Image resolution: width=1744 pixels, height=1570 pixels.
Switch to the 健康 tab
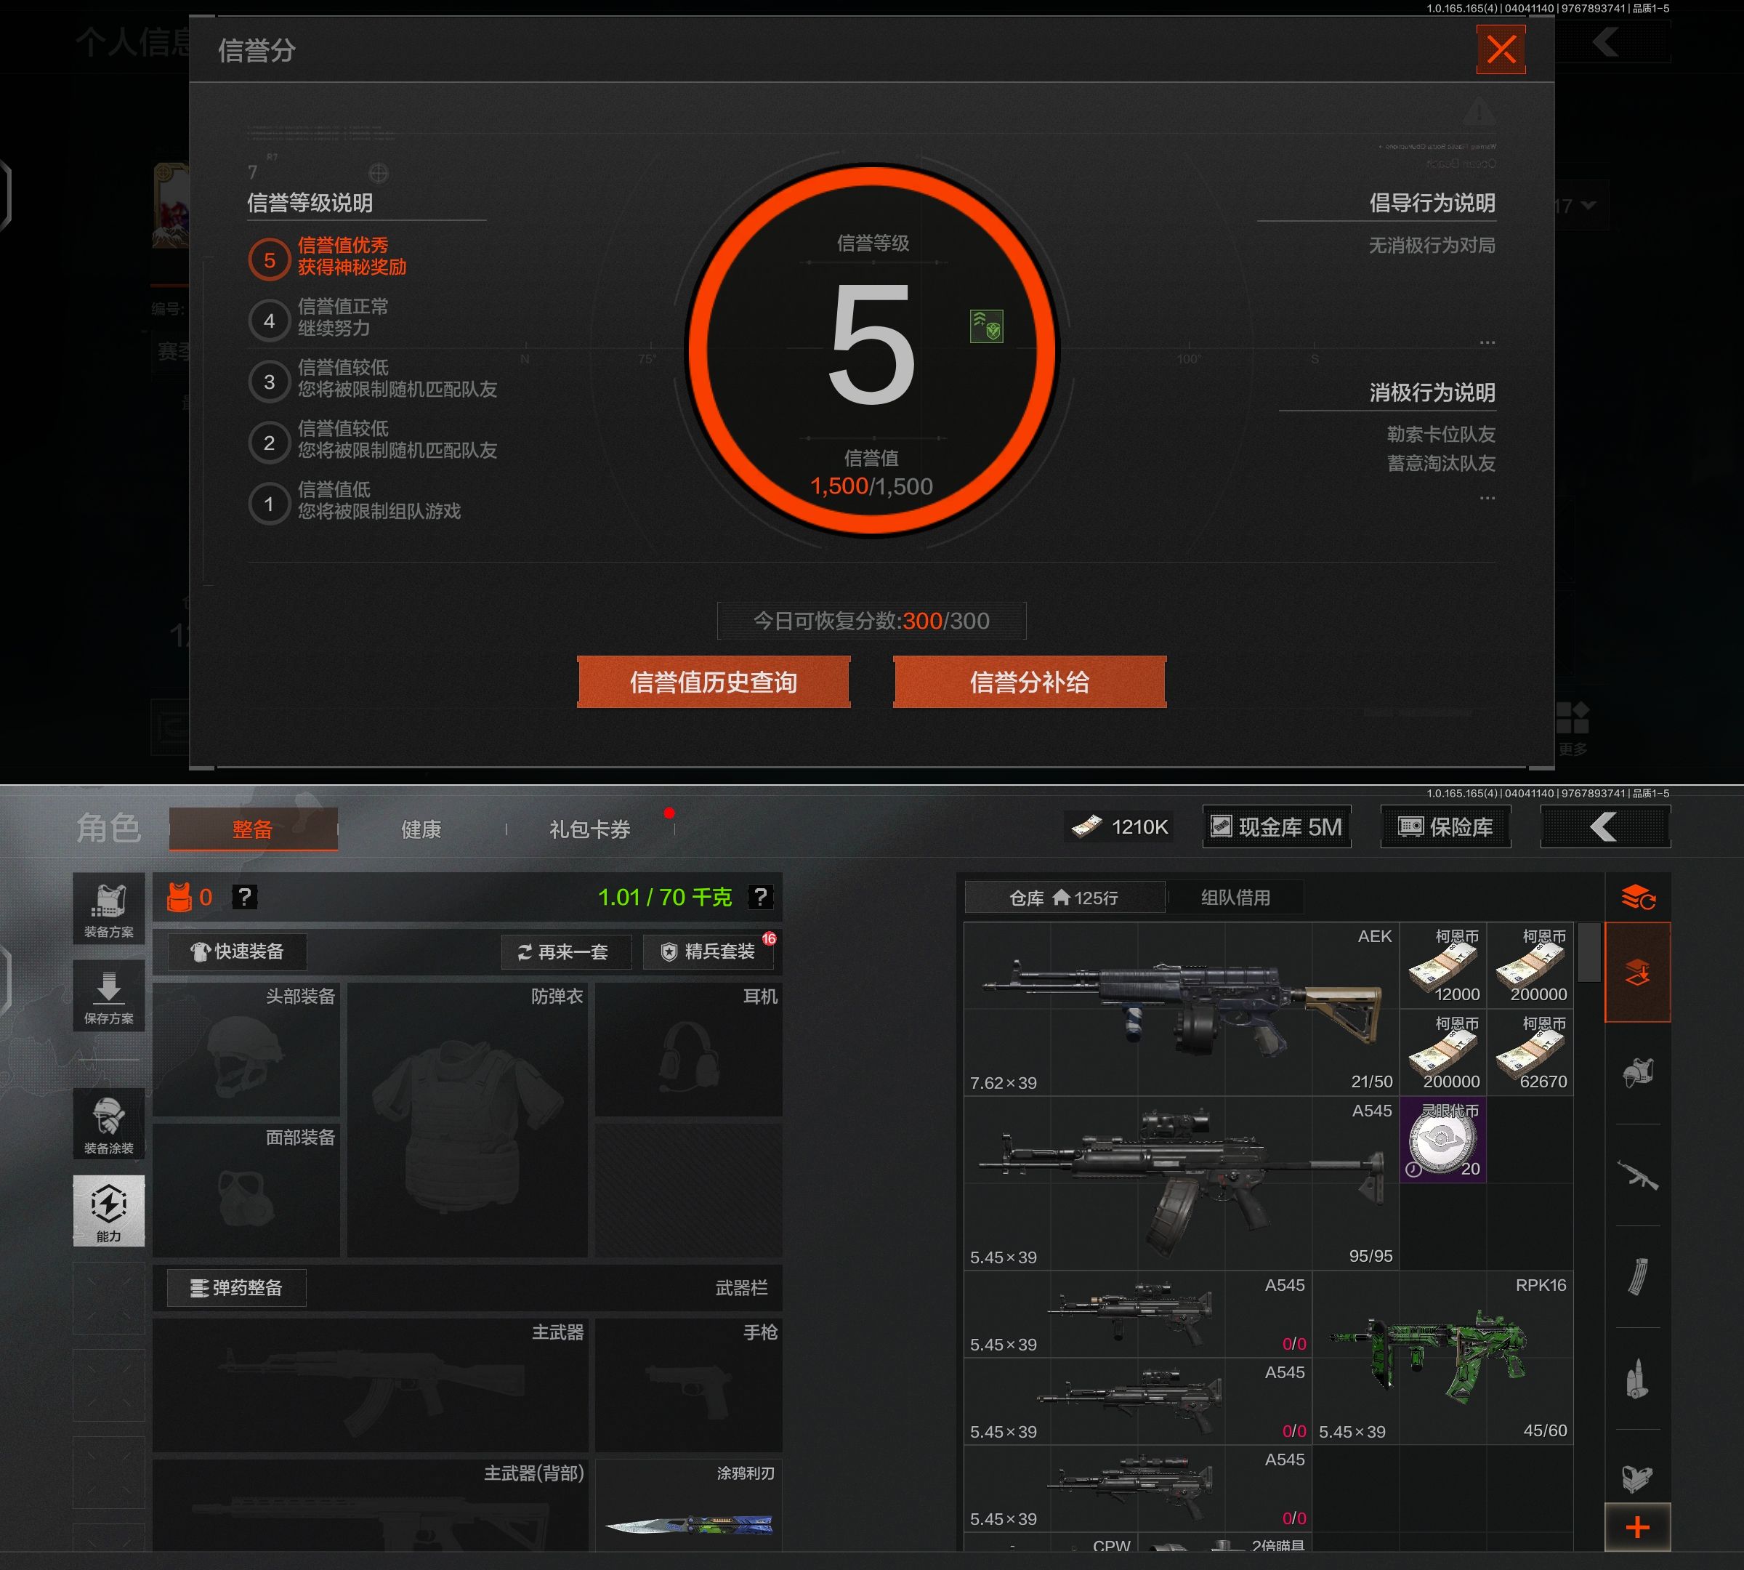tap(421, 829)
